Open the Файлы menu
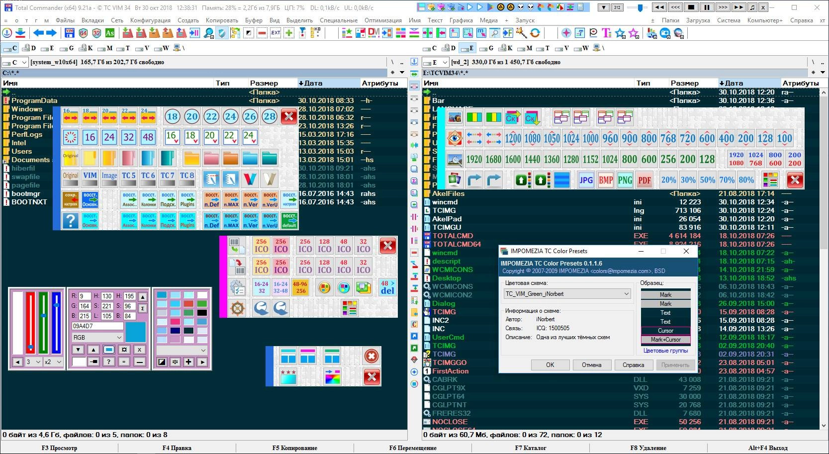This screenshot has height=454, width=829. click(65, 20)
